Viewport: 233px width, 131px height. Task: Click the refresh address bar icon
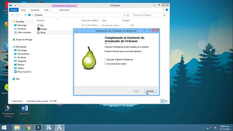coord(128,15)
